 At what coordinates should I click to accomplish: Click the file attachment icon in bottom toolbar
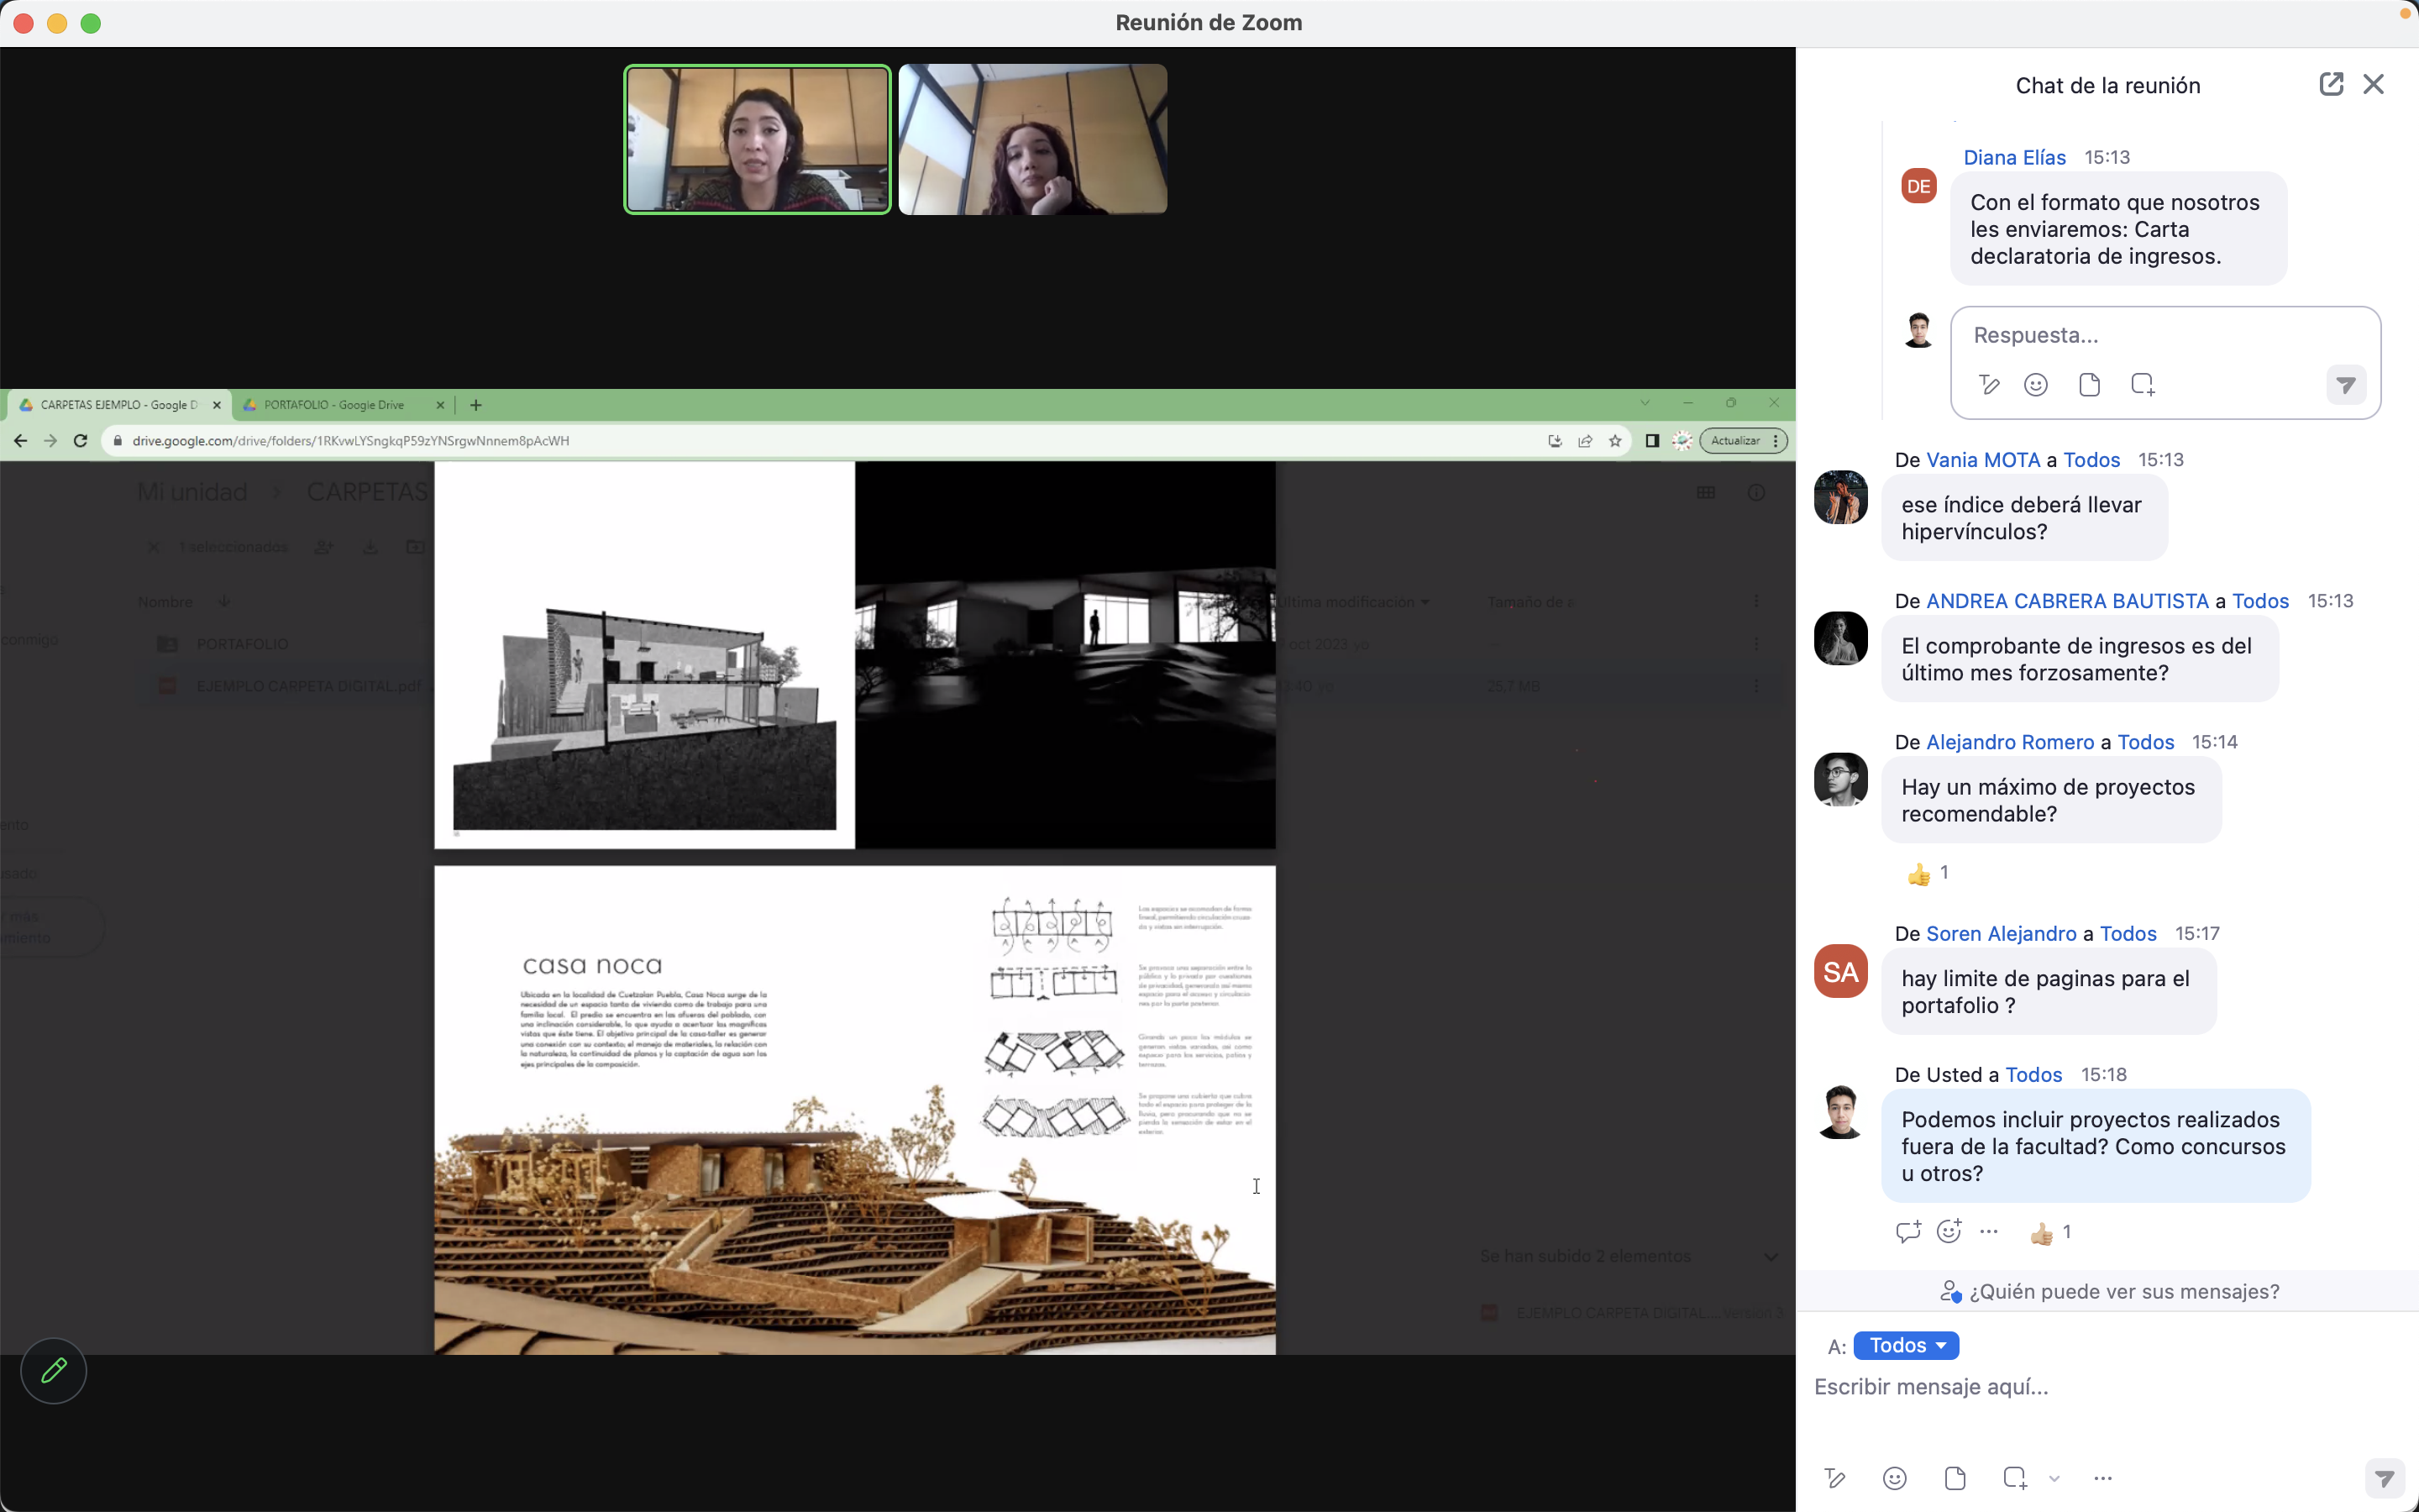point(1955,1478)
